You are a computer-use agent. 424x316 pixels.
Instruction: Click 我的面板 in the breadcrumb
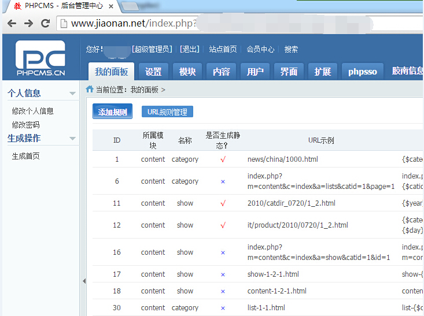coord(145,90)
